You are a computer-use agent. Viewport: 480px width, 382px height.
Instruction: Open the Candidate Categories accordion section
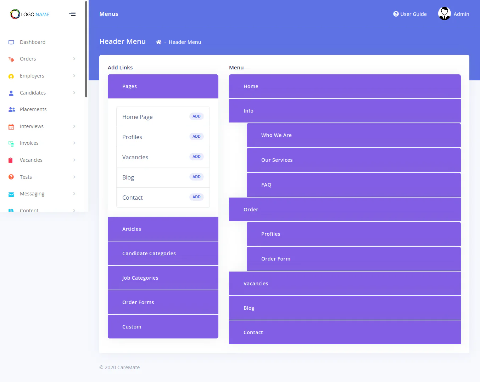(163, 253)
